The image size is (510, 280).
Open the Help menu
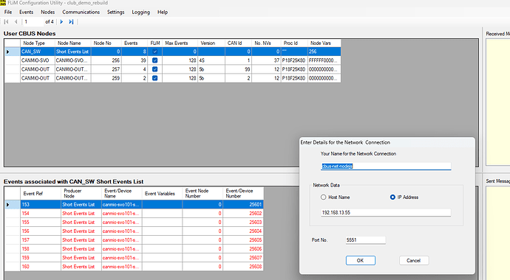[x=163, y=12]
